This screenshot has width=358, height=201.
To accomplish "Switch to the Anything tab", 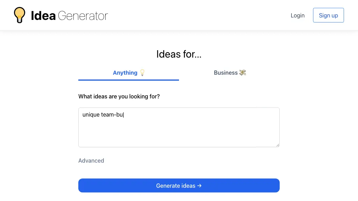I will pos(125,73).
